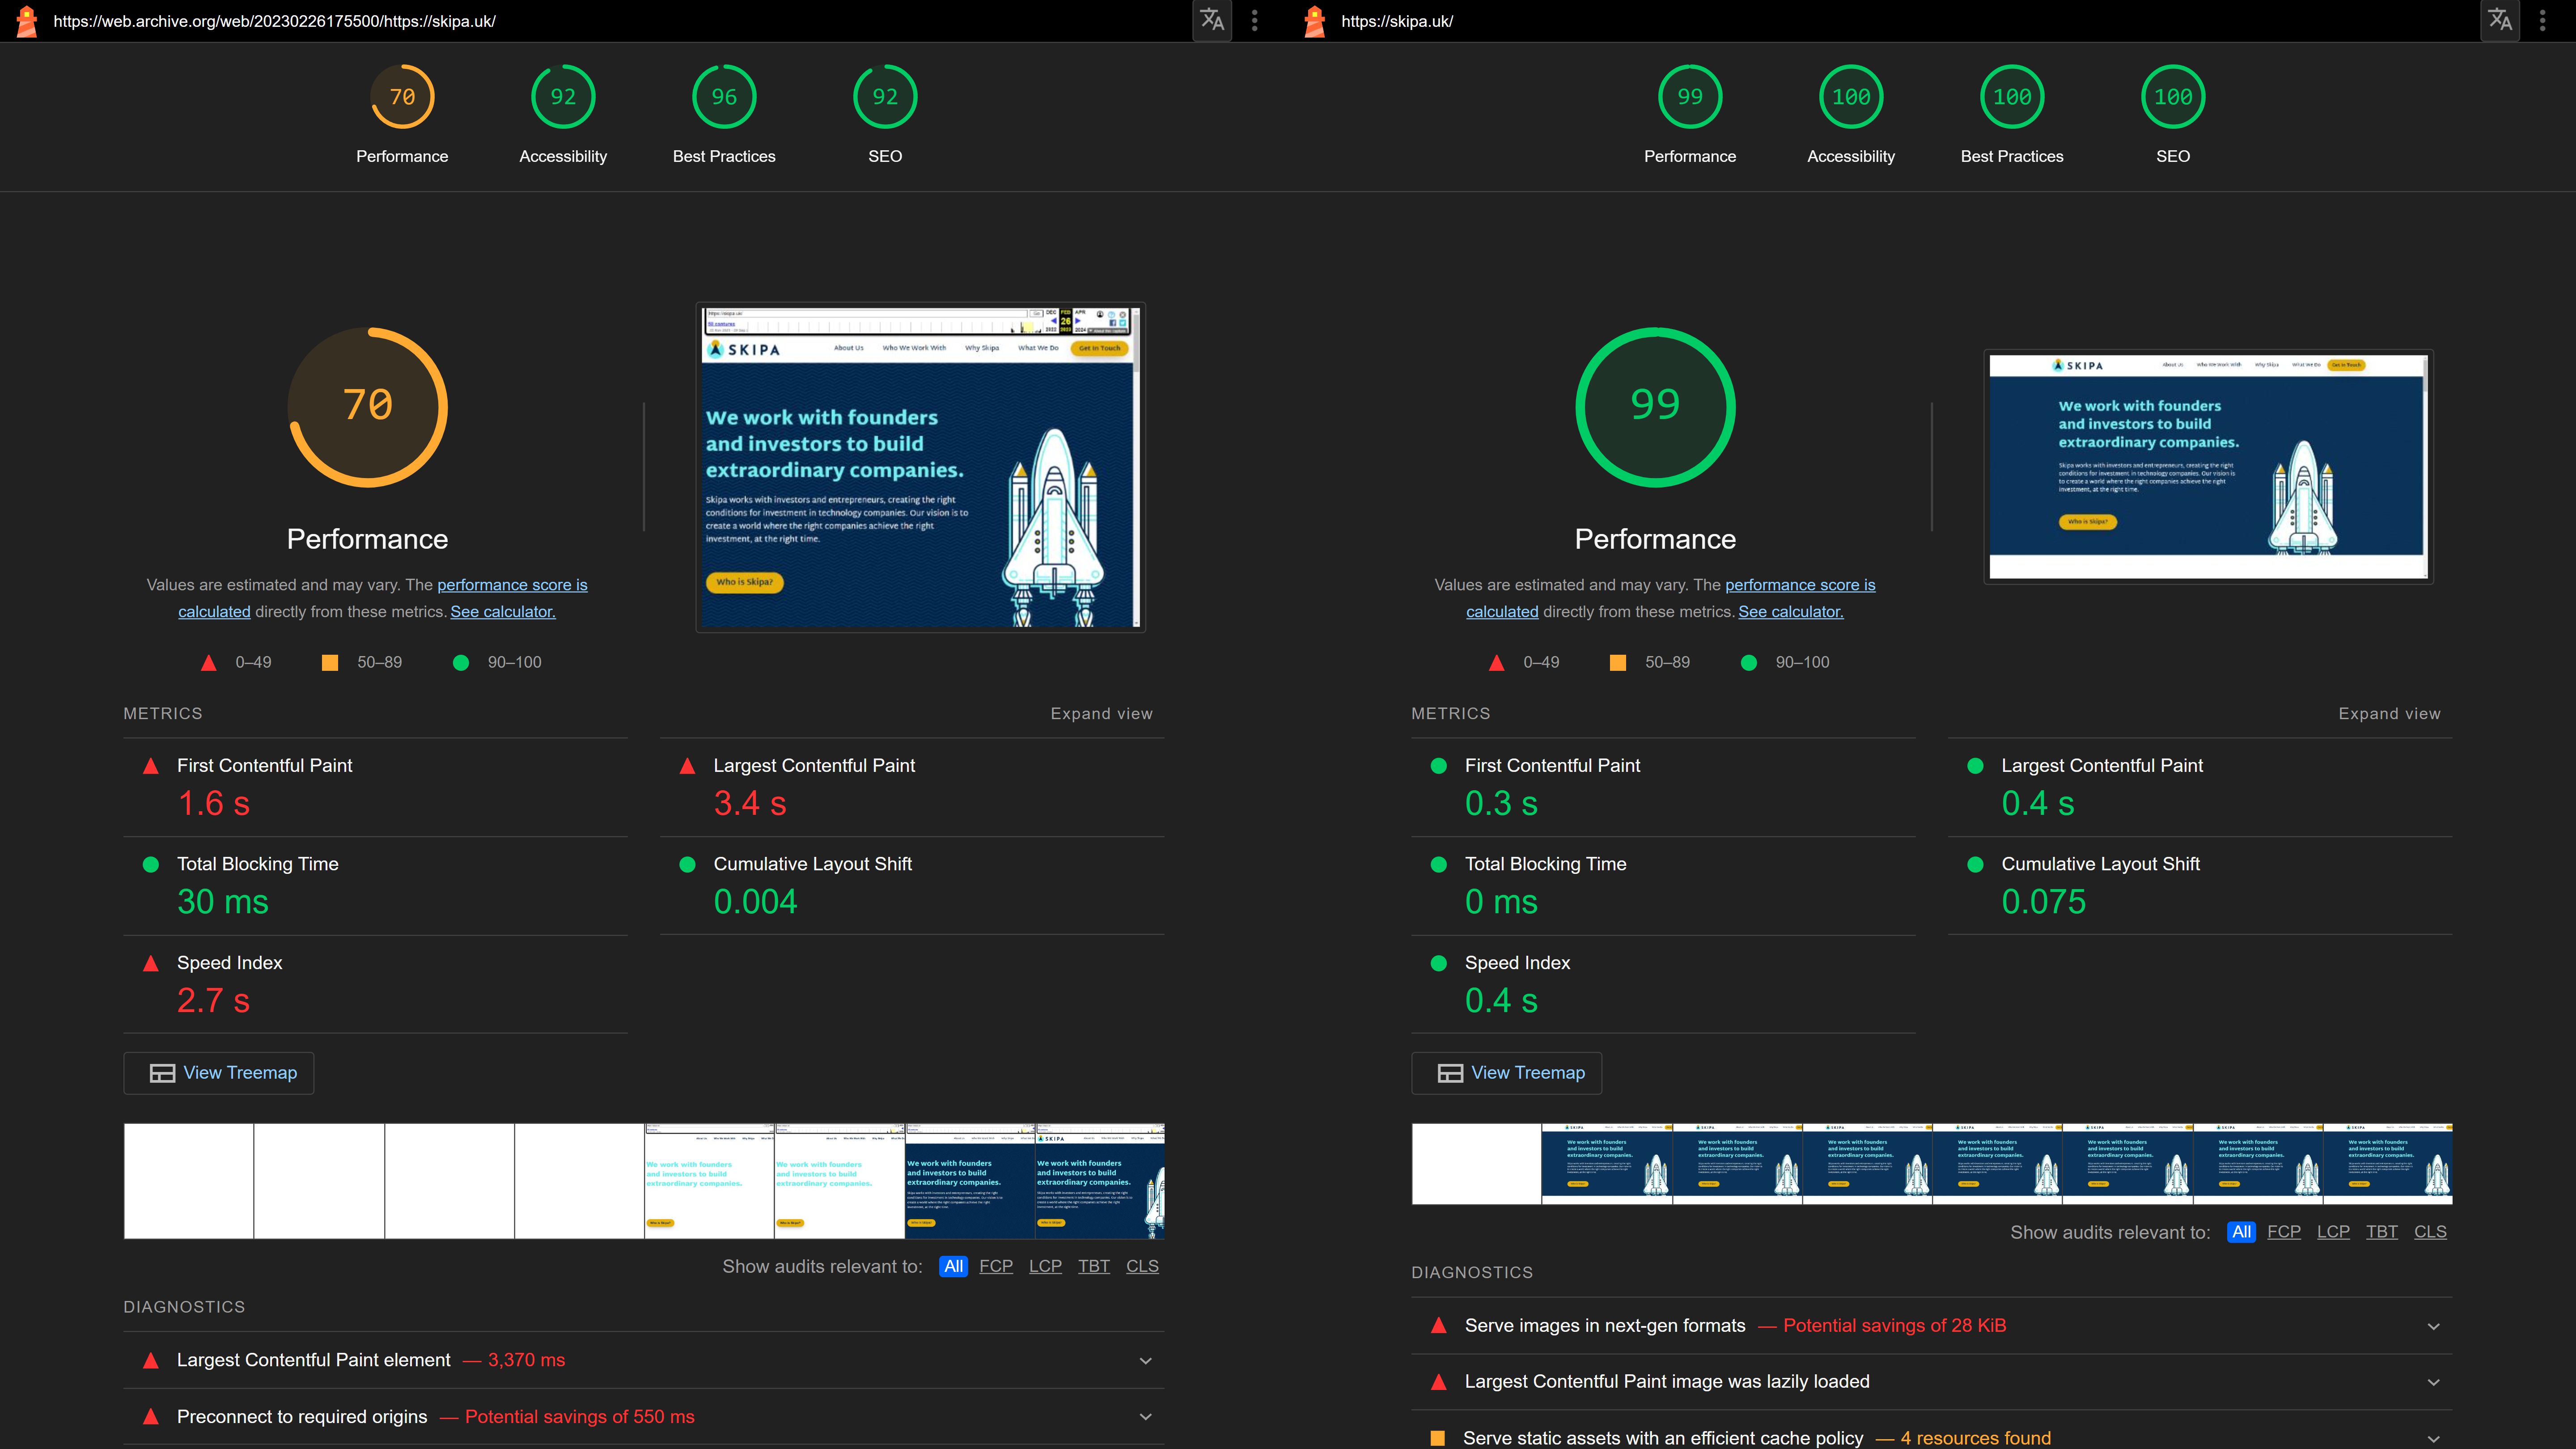Click the orange square beside Serve static assets audit
This screenshot has width=2576, height=1449.
tap(1438, 1438)
